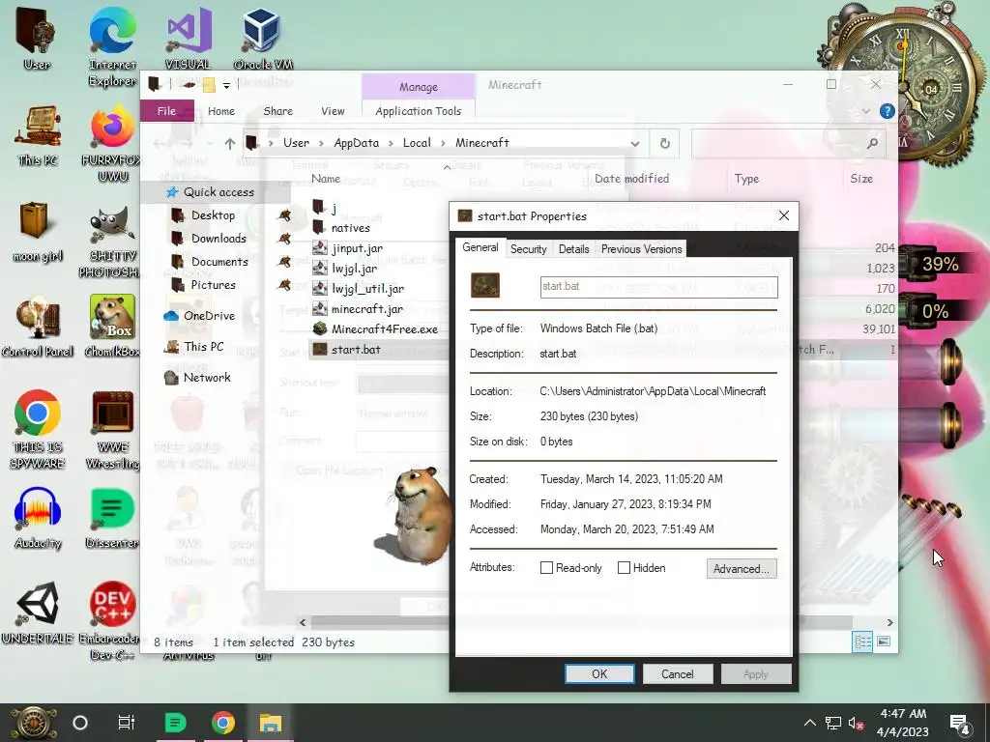Open the Audacity desktop icon
The width and height of the screenshot is (990, 742).
coord(38,519)
